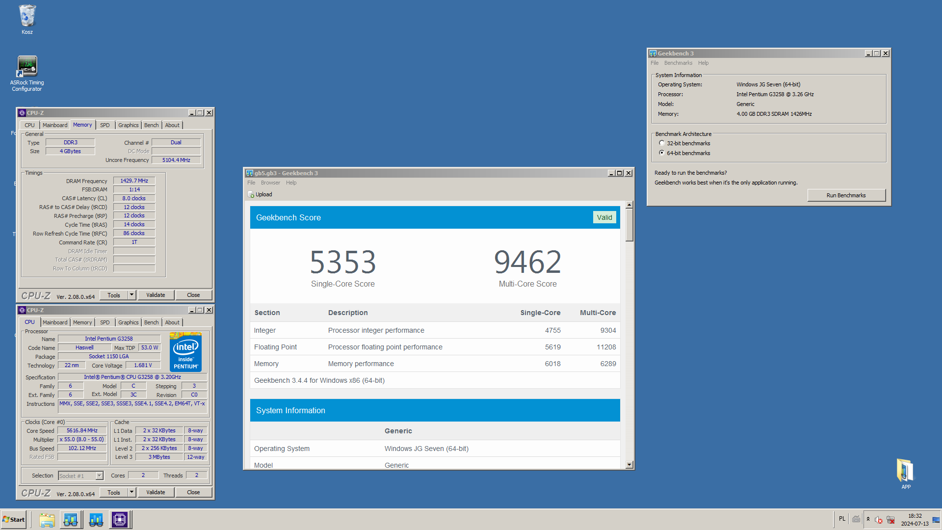Open the Start menu button
Screen dimensions: 942x530
point(14,520)
